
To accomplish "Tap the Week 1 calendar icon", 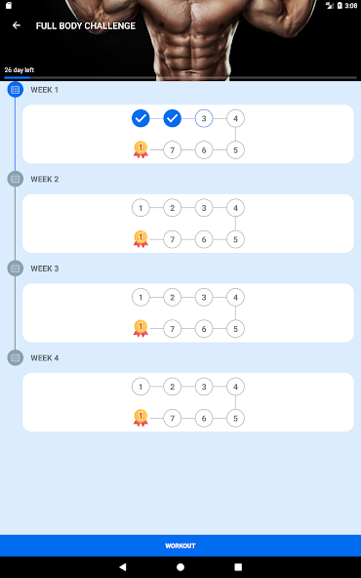I will 15,90.
